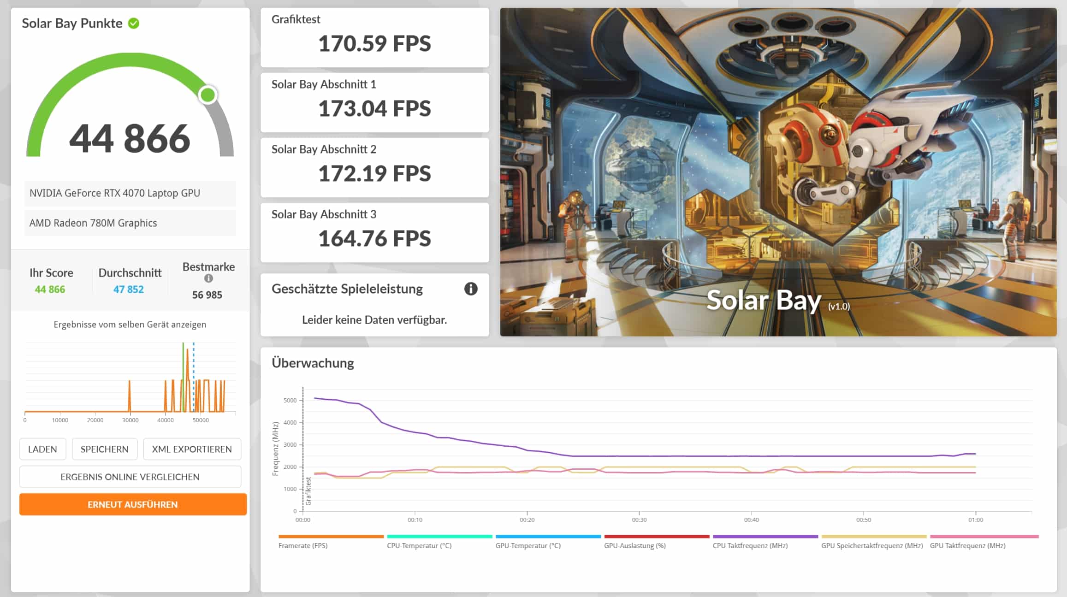1067x597 pixels.
Task: Click the Solar Bay preview image
Action: tap(778, 171)
